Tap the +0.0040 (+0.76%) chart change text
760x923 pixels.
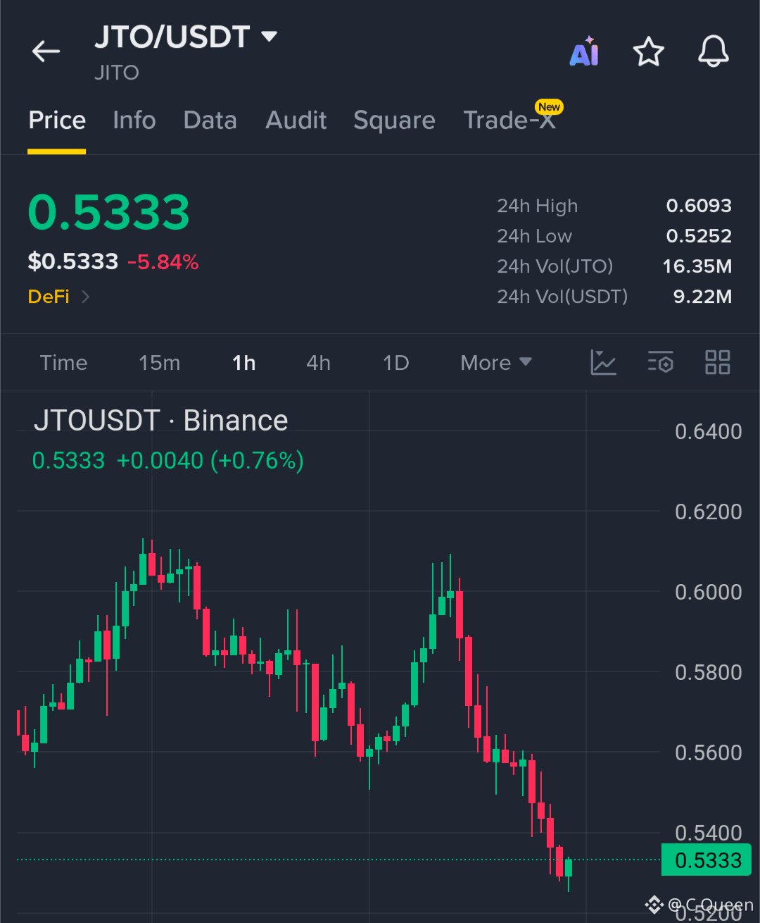210,461
